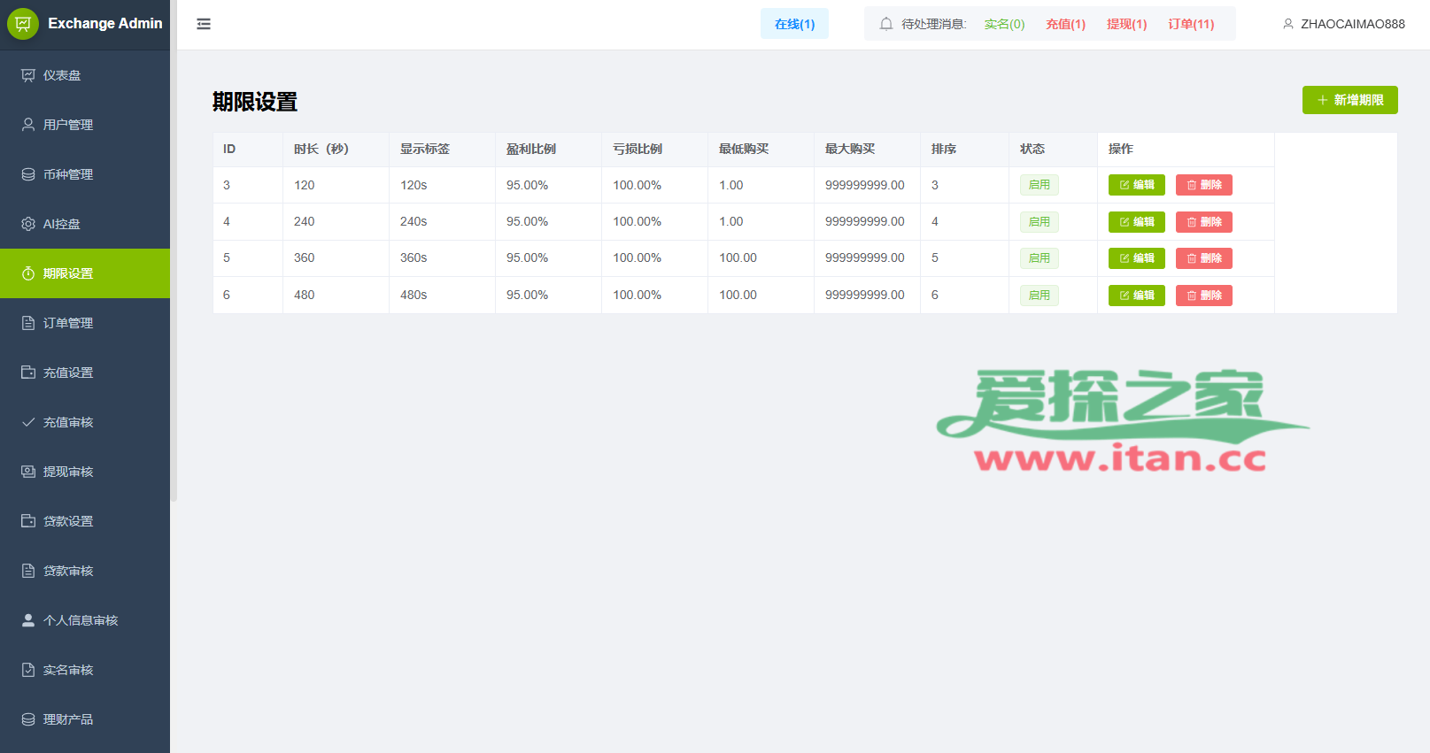Open 提现审核 from the sidebar
The height and width of the screenshot is (753, 1430).
point(68,472)
